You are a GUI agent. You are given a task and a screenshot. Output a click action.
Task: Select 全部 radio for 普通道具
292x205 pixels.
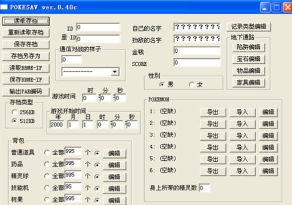point(47,153)
